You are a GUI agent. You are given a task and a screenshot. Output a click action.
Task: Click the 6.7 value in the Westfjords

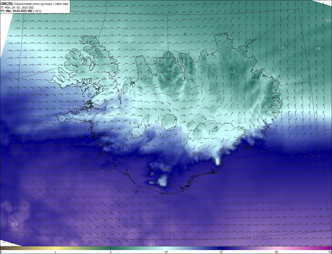96,51
